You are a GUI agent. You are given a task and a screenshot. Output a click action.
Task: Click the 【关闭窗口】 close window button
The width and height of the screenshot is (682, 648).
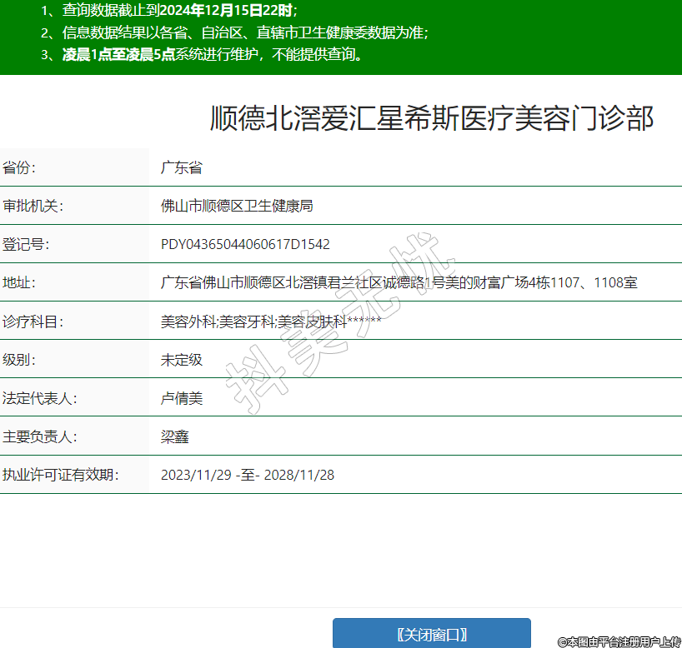[x=431, y=634]
